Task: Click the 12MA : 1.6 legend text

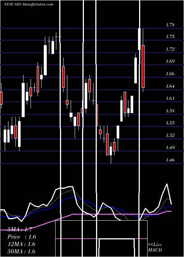Action: (21, 244)
